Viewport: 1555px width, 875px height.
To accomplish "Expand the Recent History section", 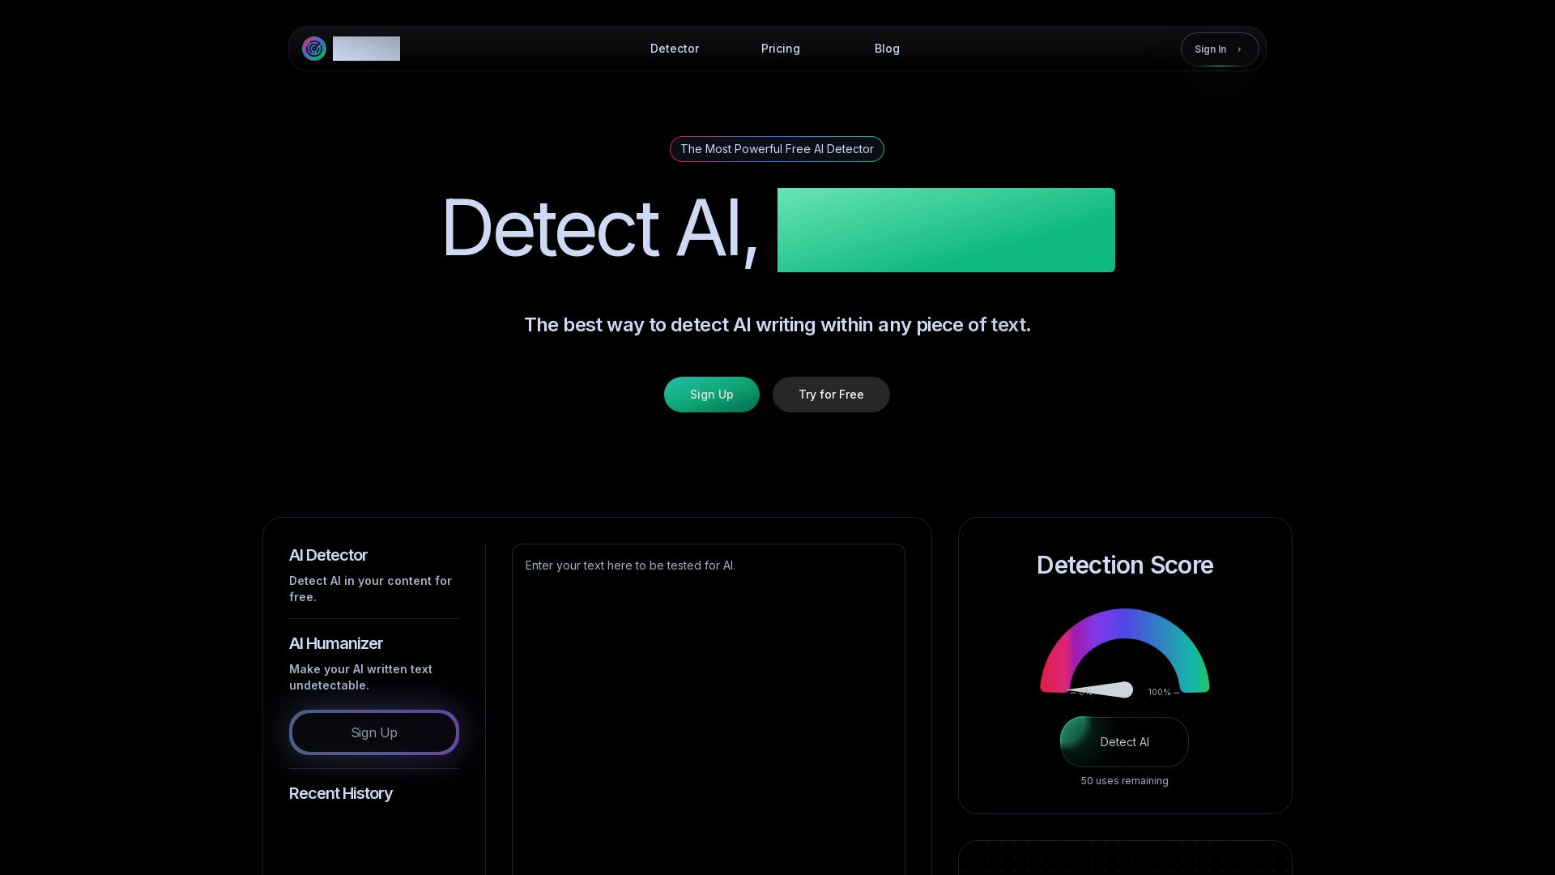I will click(341, 793).
